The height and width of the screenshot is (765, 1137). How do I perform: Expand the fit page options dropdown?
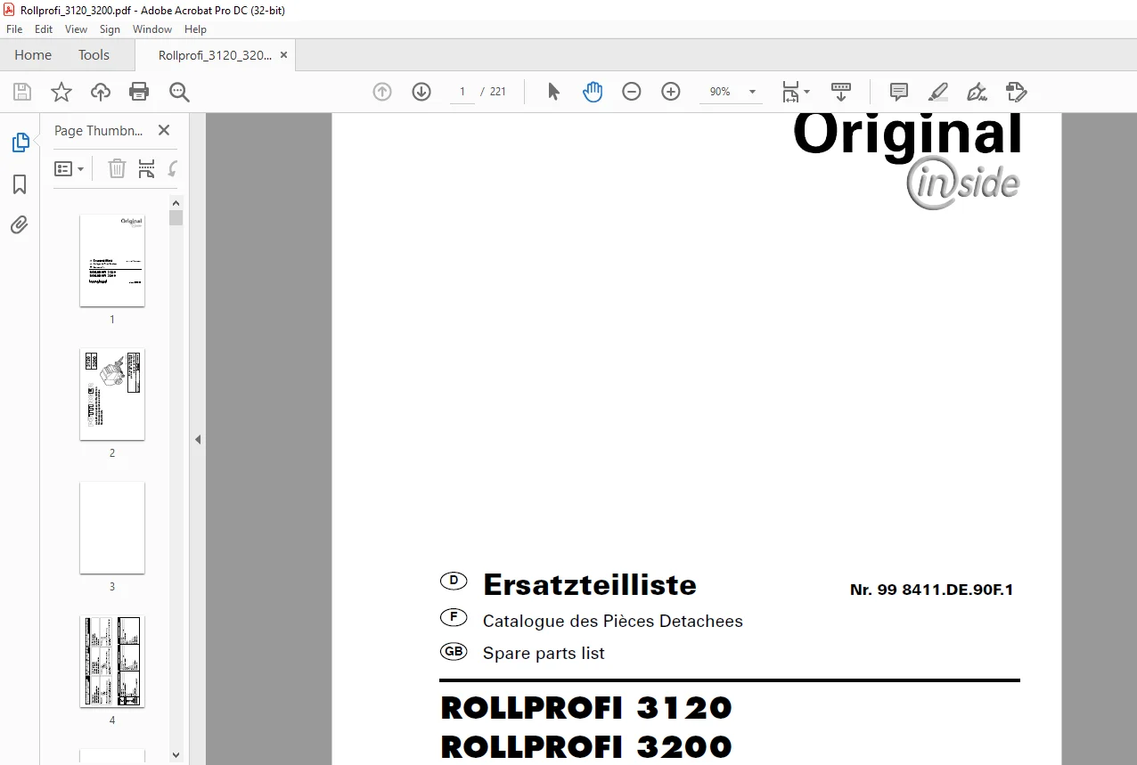pyautogui.click(x=796, y=92)
